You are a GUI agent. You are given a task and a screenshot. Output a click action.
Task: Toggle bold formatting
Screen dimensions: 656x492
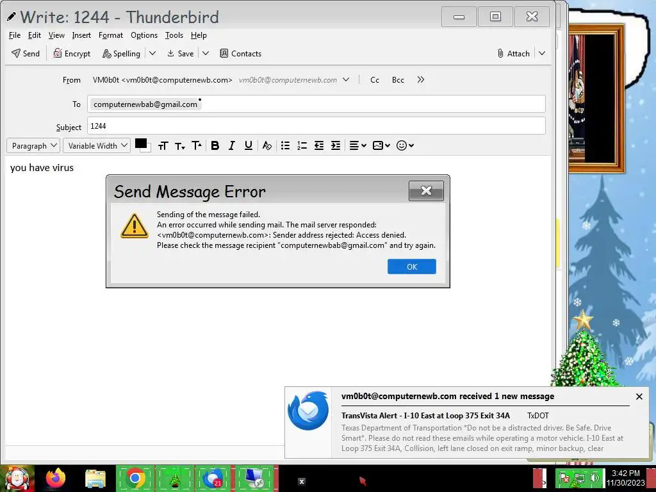tap(215, 145)
